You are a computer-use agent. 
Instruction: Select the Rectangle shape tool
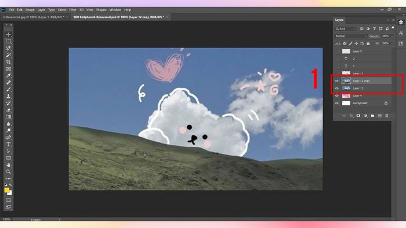9,158
